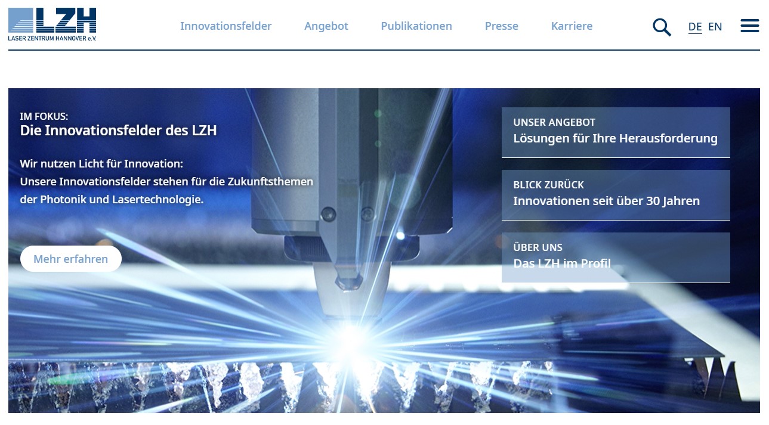The image size is (769, 425).
Task: Open the hamburger menu
Action: [x=749, y=26]
